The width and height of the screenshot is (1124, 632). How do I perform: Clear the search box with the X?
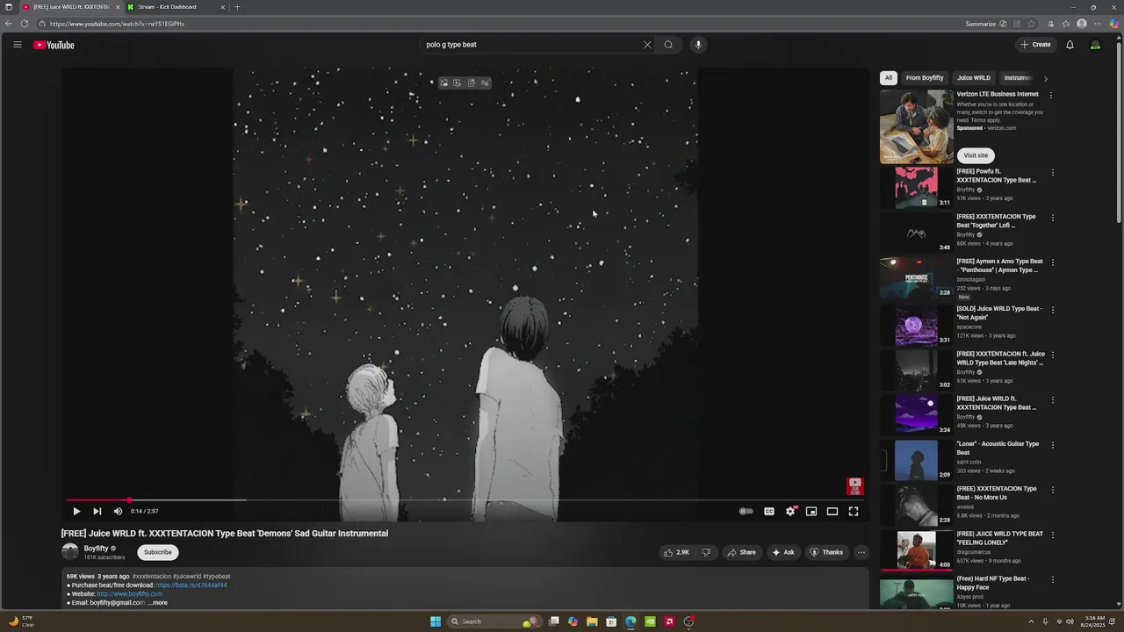tap(647, 45)
